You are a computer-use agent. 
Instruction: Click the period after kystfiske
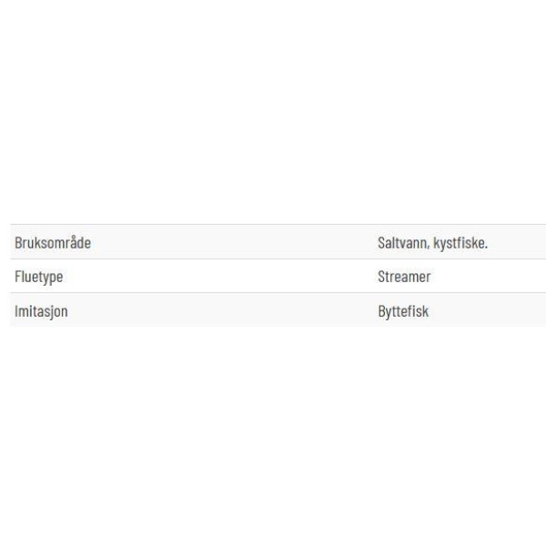coord(486,248)
